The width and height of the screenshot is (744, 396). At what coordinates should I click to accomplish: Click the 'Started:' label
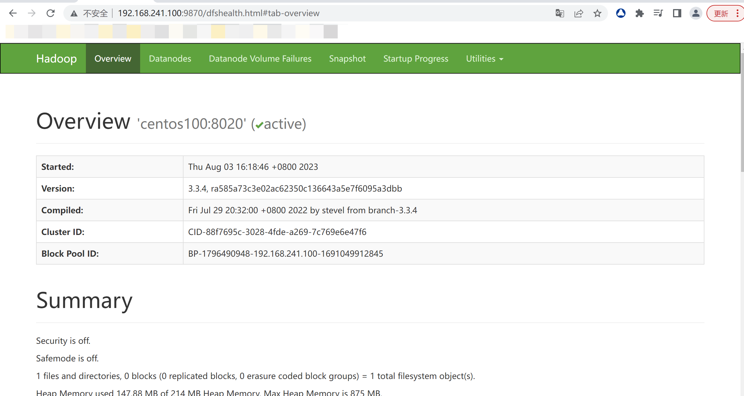57,167
